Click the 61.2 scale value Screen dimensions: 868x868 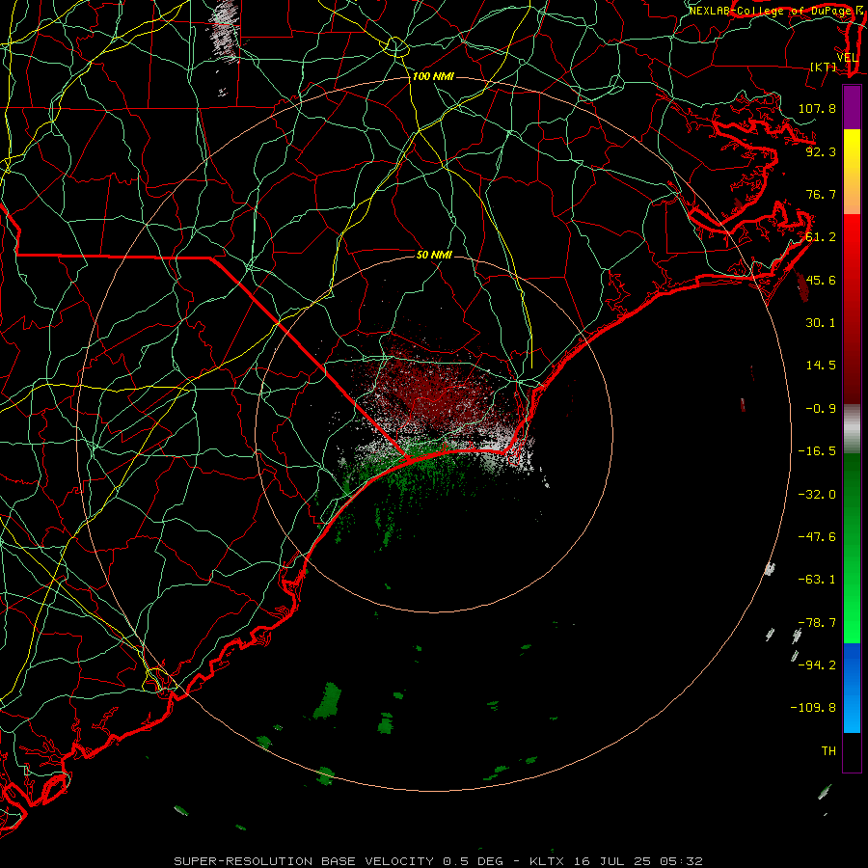point(821,237)
